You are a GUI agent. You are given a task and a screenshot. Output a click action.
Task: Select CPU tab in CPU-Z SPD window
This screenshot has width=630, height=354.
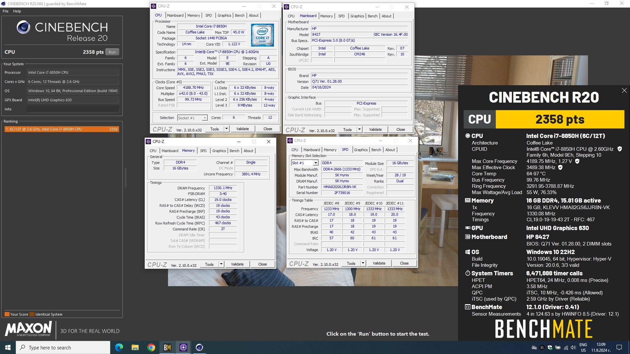point(295,150)
